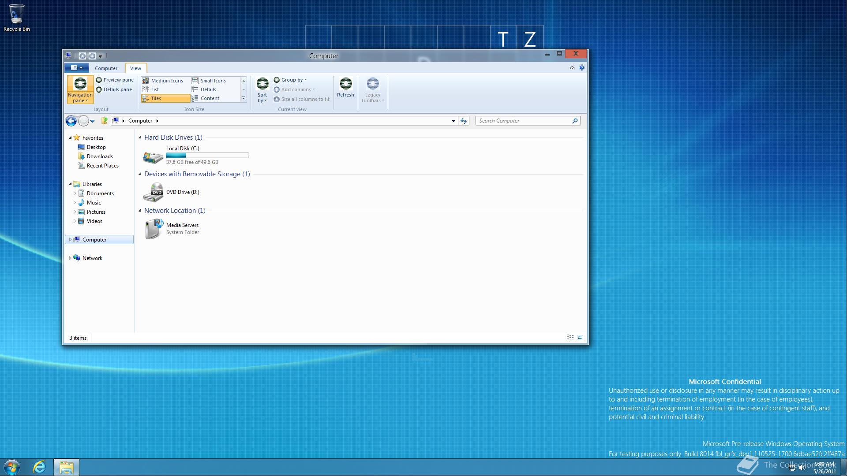Open the Legacy Toolbars dropdown

click(x=373, y=90)
